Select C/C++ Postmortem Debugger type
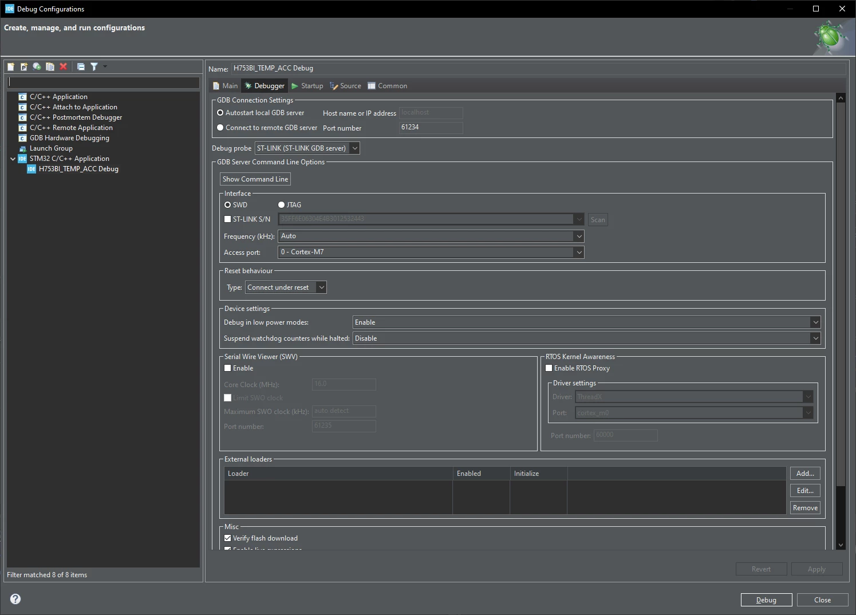The image size is (856, 615). [76, 117]
